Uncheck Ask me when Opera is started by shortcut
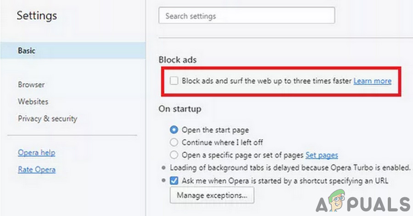 174,181
